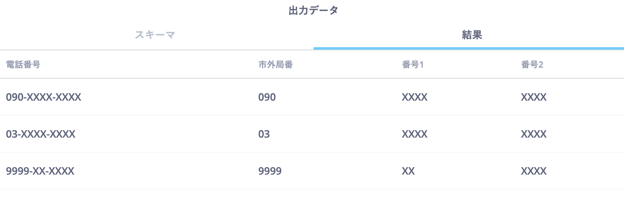Viewport: 624px width, 199px height.
Task: Select the 090-XXXX-XXXX phone number cell
Action: [43, 97]
